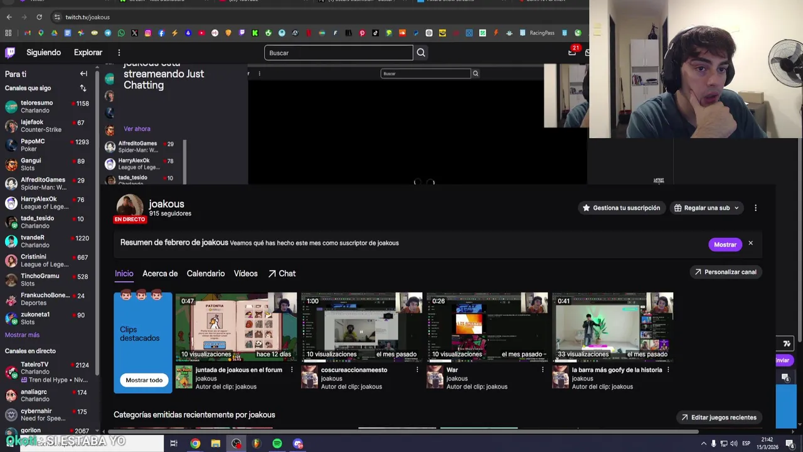Open TateiroTV live channel in sidebar
This screenshot has height=452, width=803.
point(47,372)
